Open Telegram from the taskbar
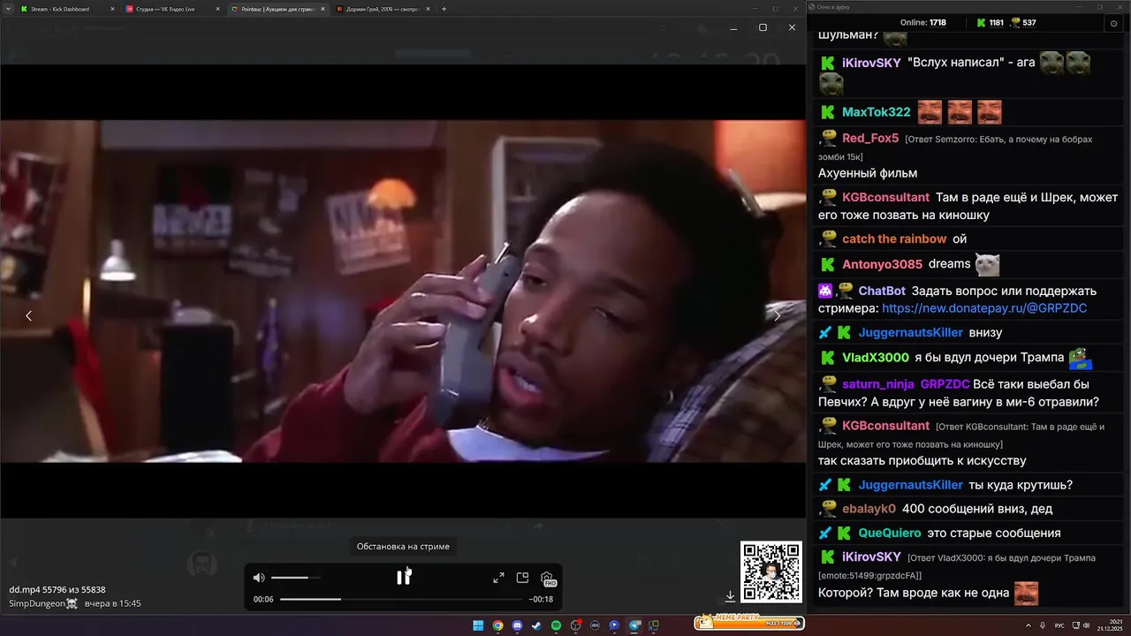 pyautogui.click(x=634, y=625)
